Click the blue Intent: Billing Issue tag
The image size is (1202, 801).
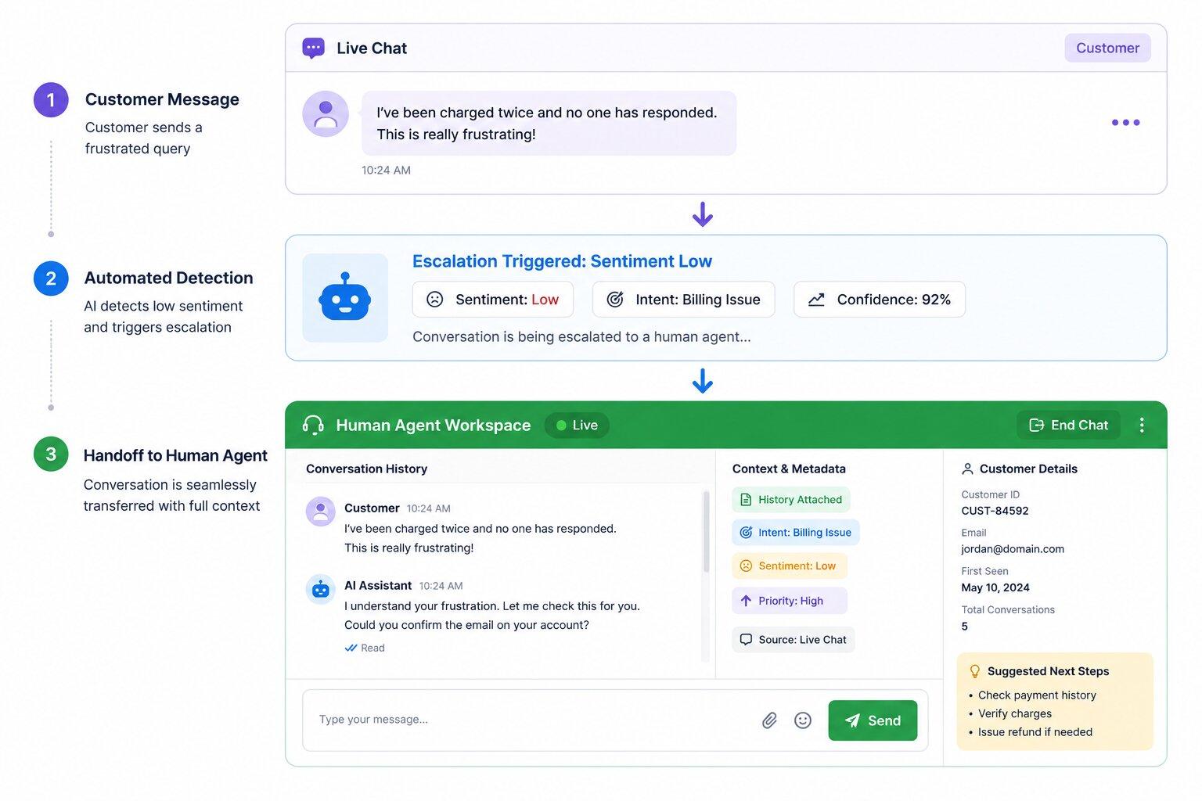(x=796, y=533)
